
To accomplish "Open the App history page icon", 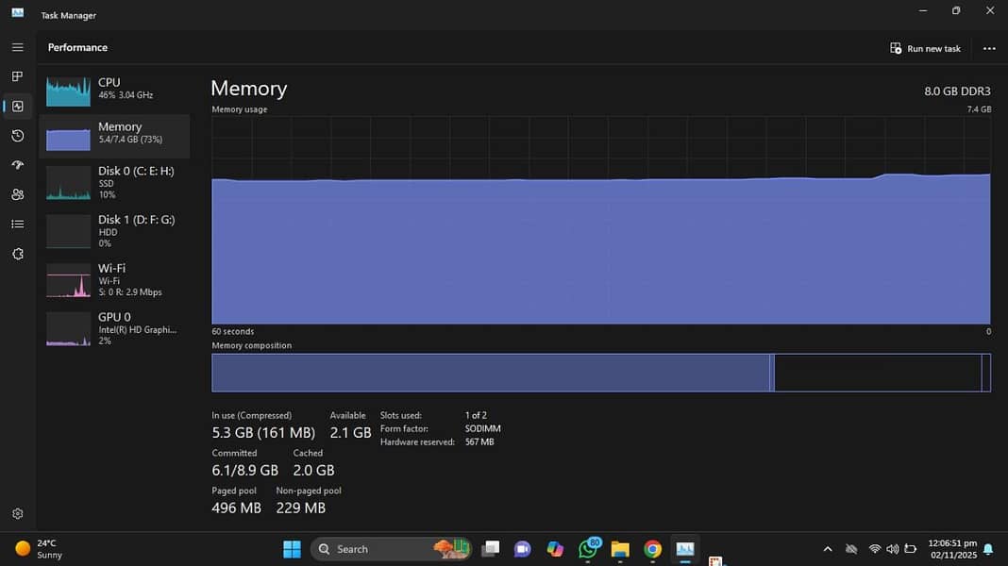I will pyautogui.click(x=17, y=136).
